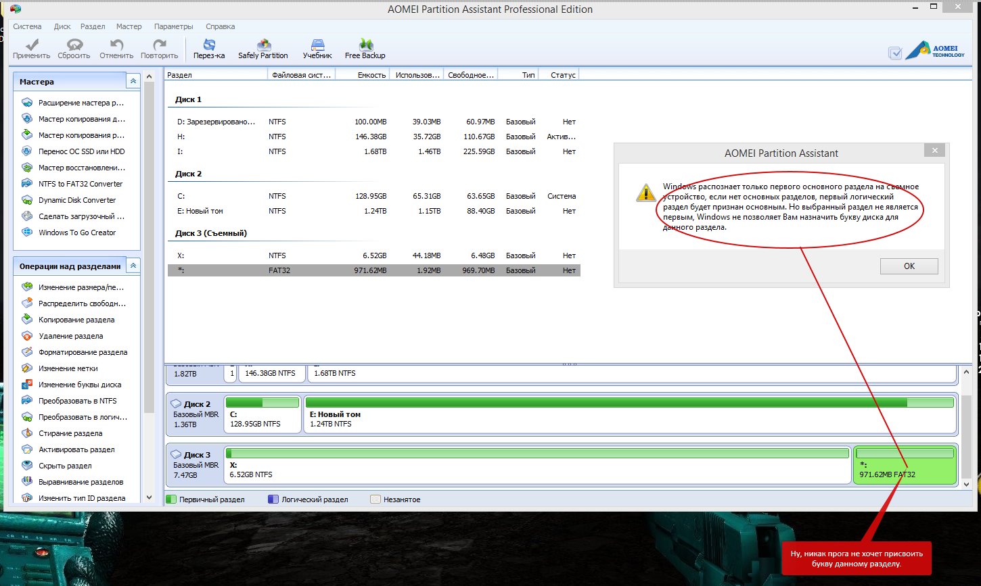The height and width of the screenshot is (586, 981).
Task: Select Форматирование раздела operation
Action: [x=83, y=352]
